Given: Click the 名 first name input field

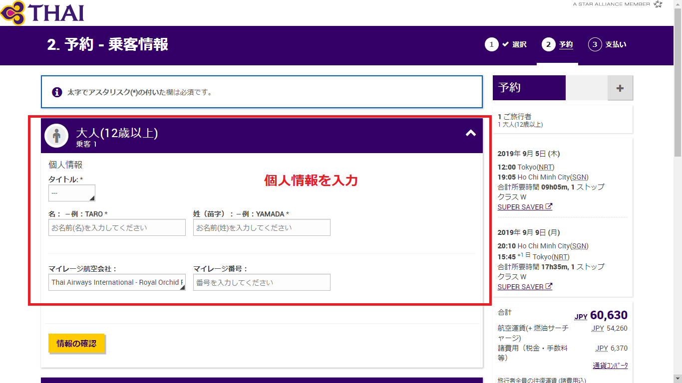Looking at the screenshot, I should [x=117, y=228].
